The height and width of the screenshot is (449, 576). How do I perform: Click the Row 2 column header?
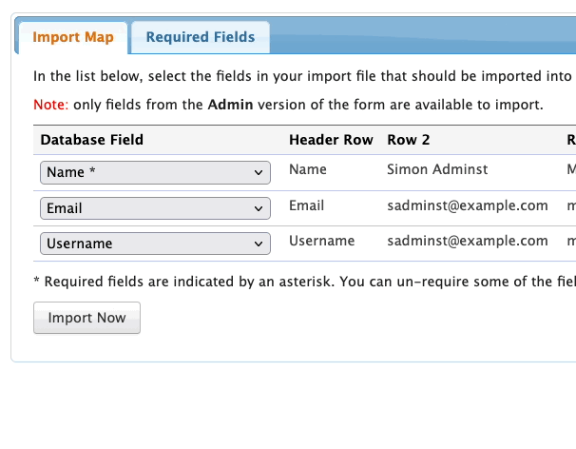[x=409, y=140]
